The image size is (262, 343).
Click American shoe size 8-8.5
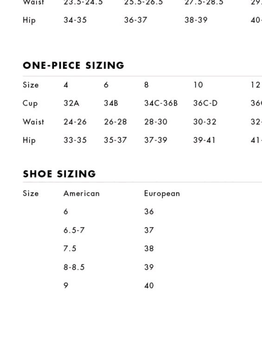click(74, 267)
